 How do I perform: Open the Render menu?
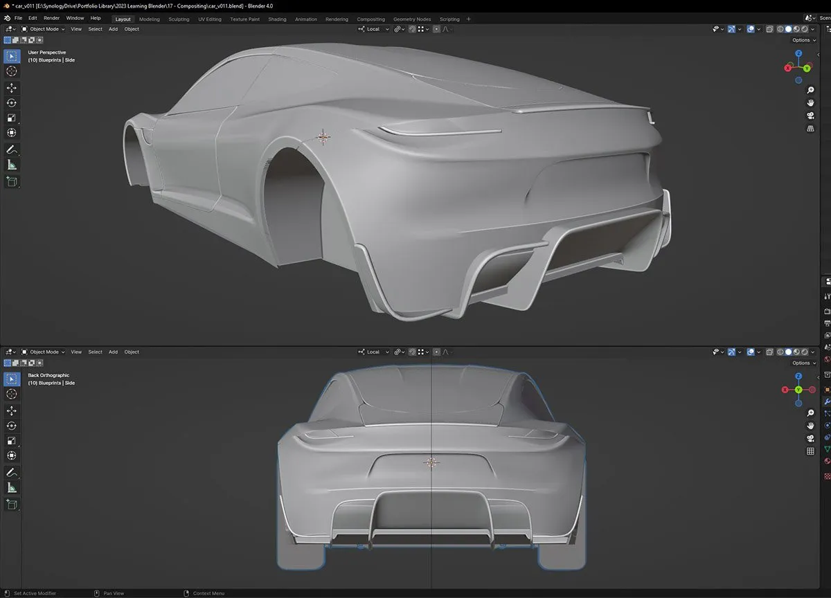point(52,18)
